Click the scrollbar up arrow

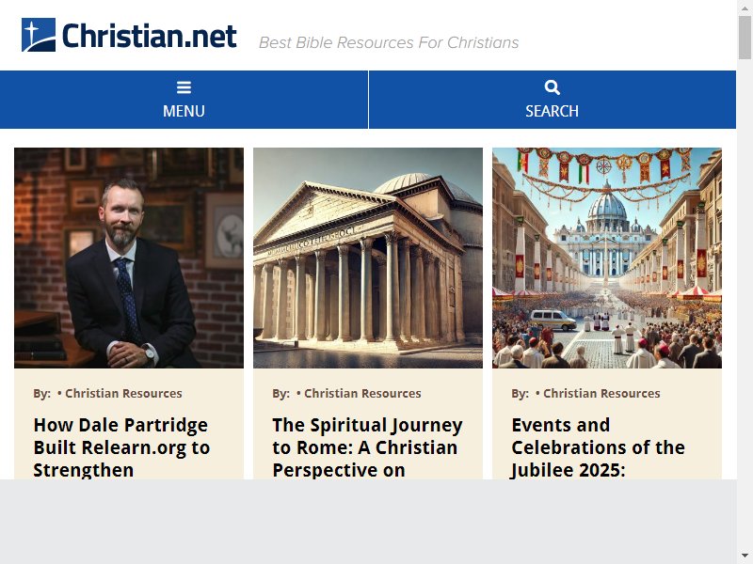point(745,8)
